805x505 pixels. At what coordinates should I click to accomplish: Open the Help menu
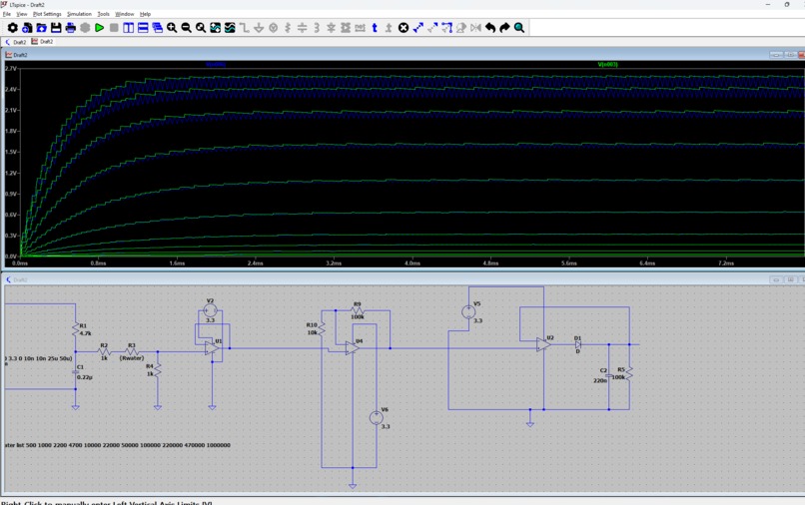coord(145,14)
